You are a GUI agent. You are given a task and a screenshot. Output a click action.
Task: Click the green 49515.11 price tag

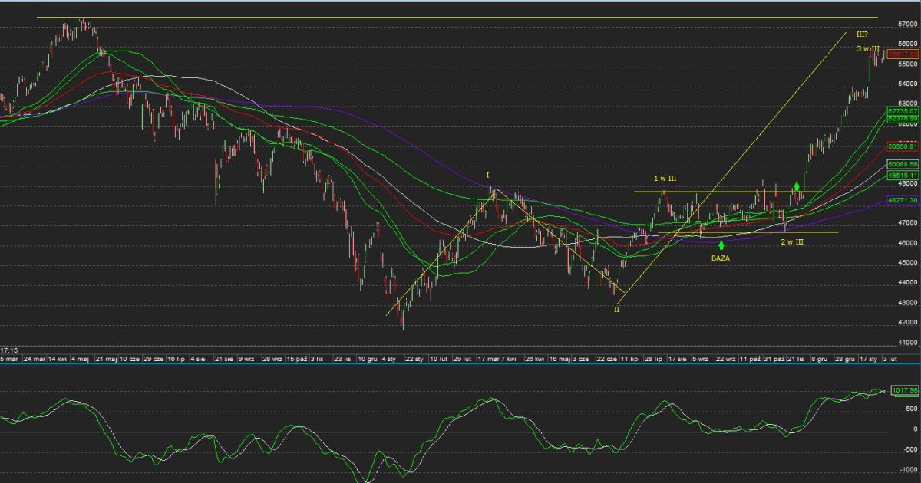coord(903,176)
